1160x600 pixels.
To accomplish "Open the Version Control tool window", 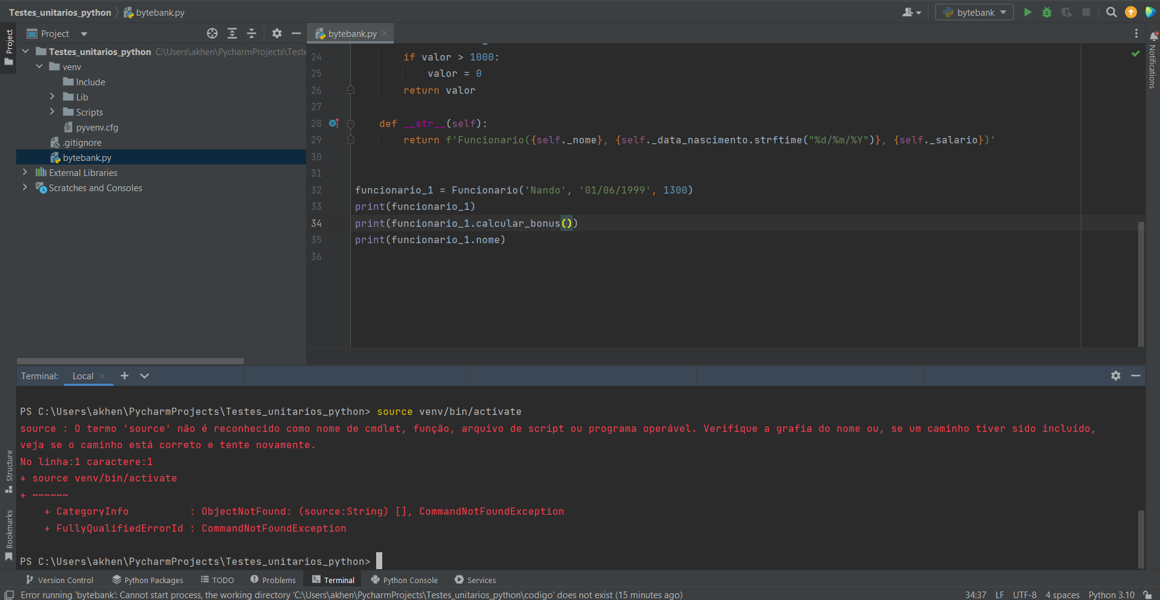I will pos(59,579).
